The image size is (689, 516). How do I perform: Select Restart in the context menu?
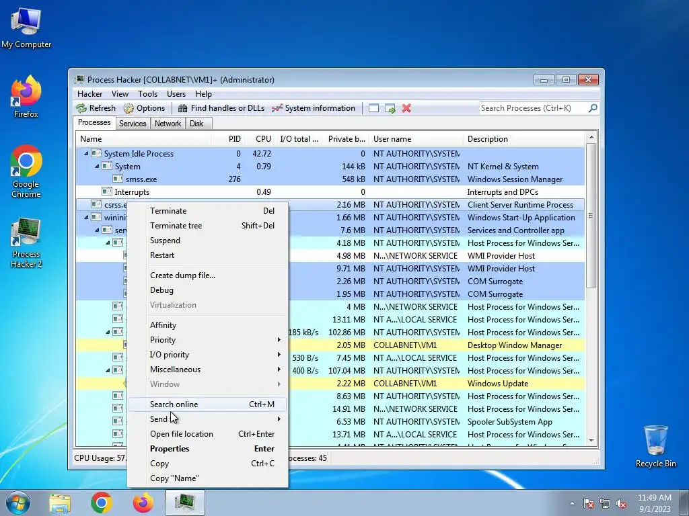208,255
